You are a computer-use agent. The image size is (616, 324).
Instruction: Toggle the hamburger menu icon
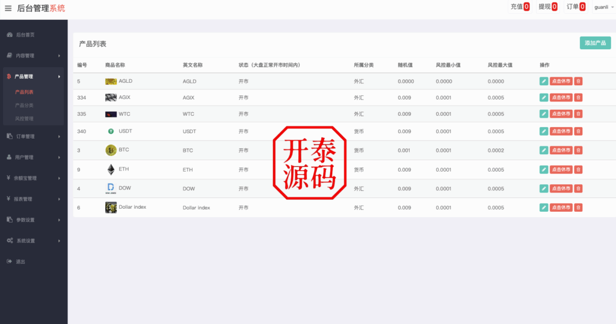[8, 8]
